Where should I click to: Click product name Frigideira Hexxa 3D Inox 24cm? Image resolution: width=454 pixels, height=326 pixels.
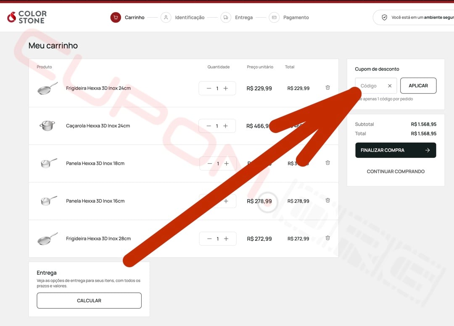point(98,88)
